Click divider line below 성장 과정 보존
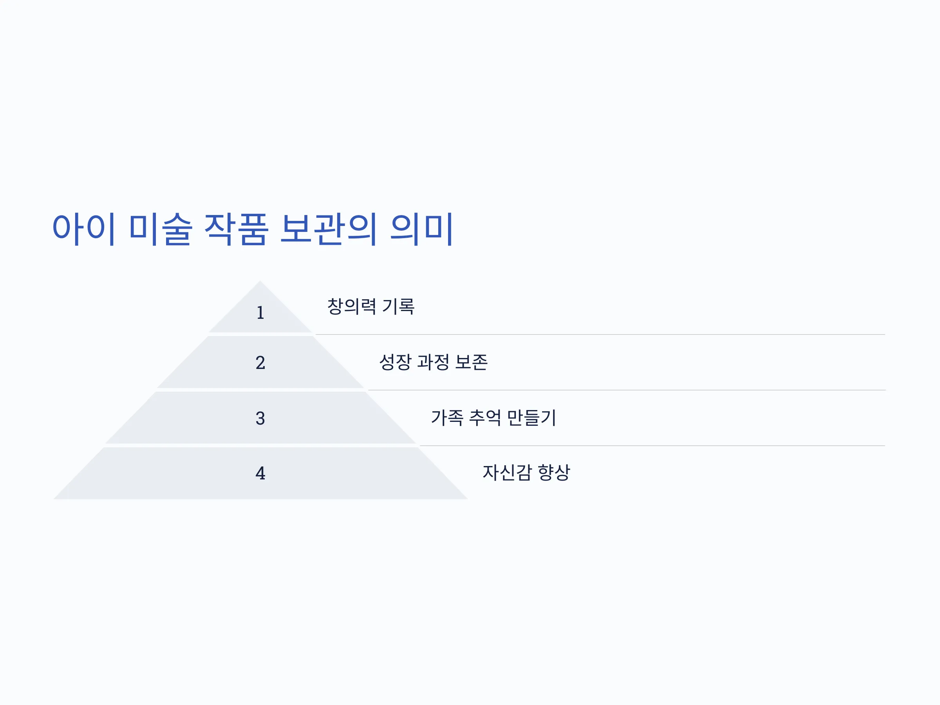Image resolution: width=940 pixels, height=705 pixels. pyautogui.click(x=626, y=390)
